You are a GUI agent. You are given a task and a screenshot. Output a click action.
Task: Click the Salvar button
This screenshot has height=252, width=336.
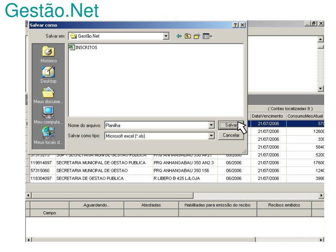[x=231, y=125]
